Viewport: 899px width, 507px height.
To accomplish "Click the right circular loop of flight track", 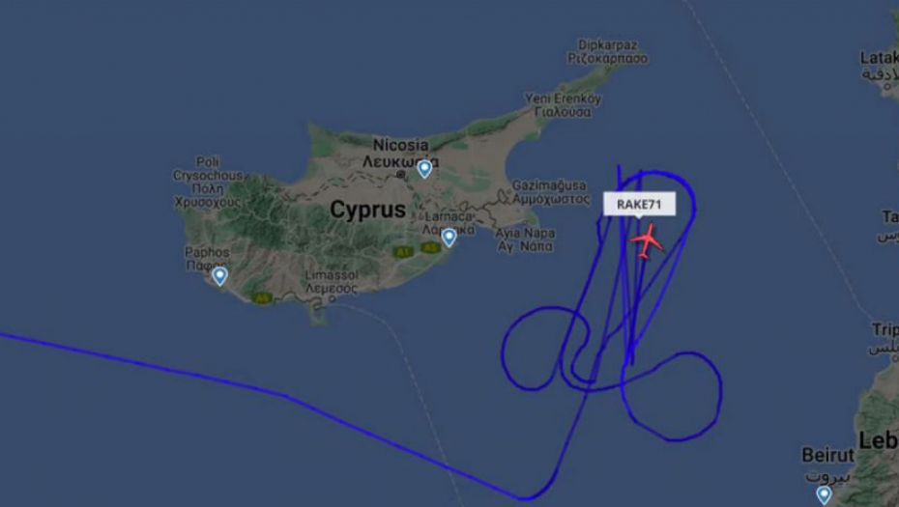I will click(x=672, y=397).
